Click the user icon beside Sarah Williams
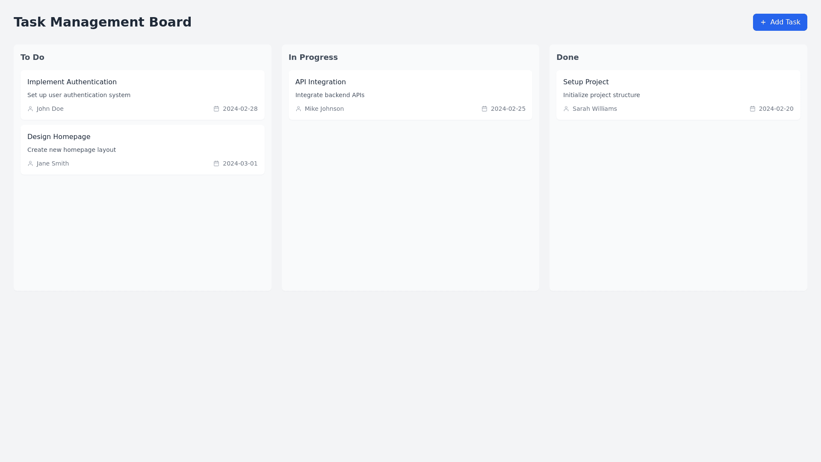821x462 pixels. click(566, 109)
